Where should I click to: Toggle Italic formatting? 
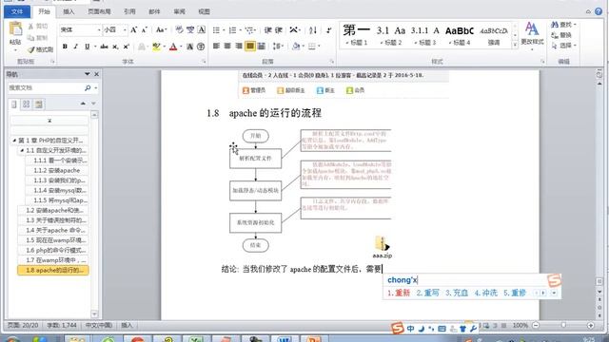tap(76, 47)
